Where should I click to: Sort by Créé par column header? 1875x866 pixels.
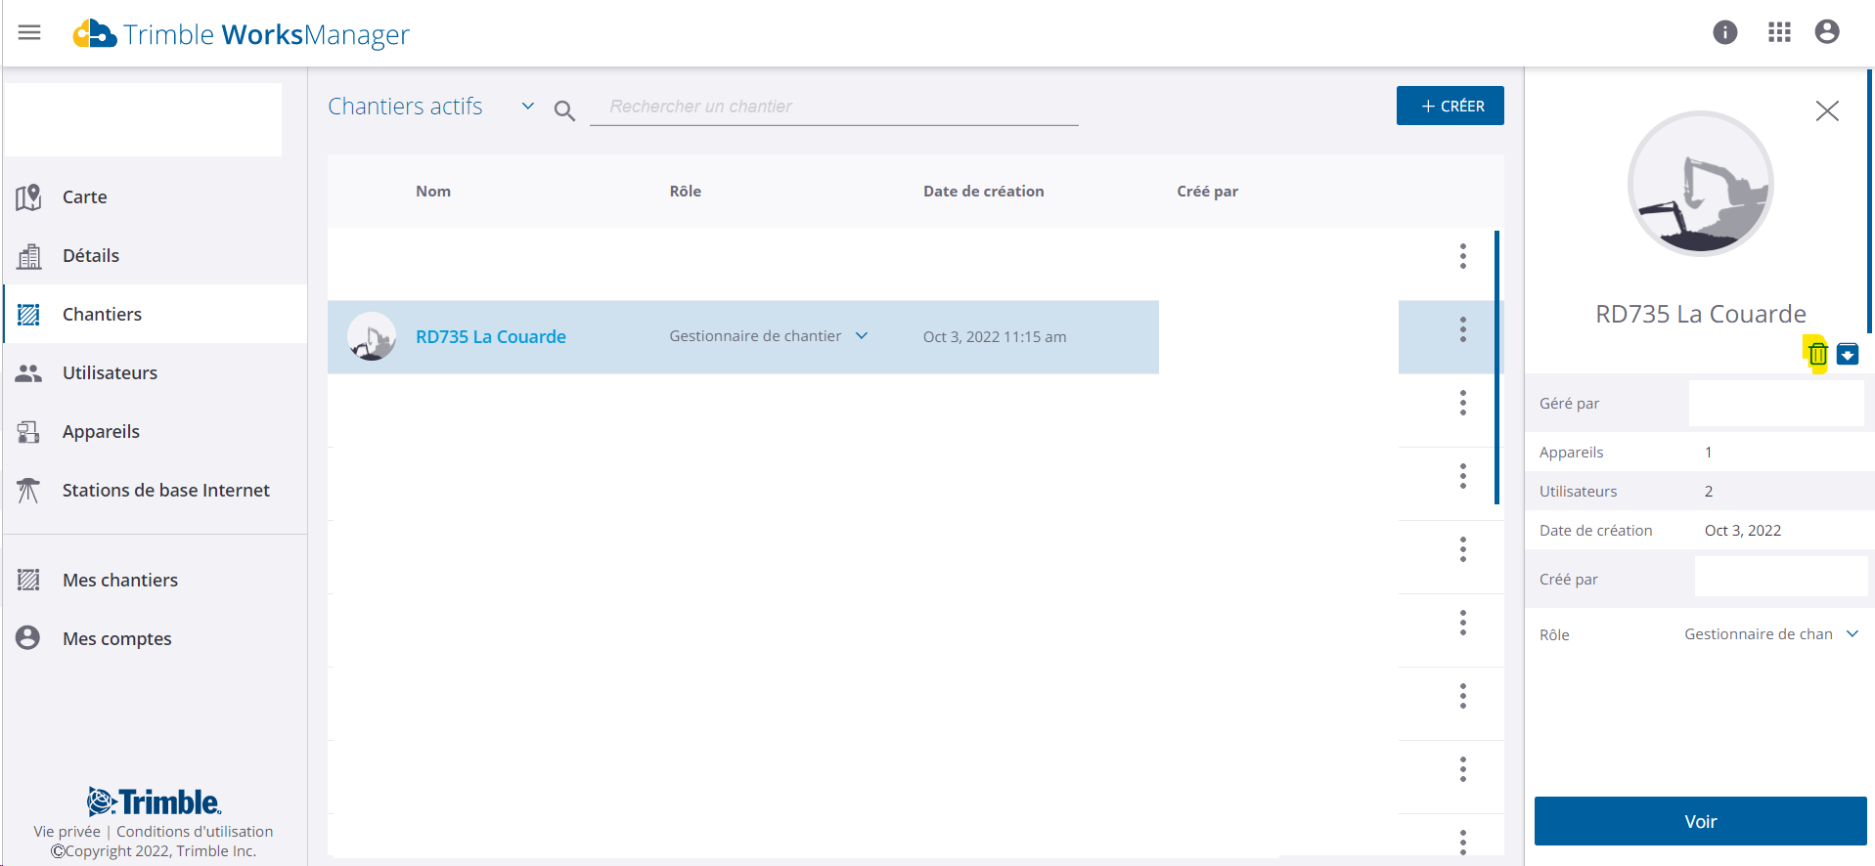[1208, 192]
